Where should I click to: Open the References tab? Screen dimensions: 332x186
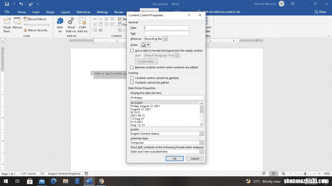tap(83, 12)
